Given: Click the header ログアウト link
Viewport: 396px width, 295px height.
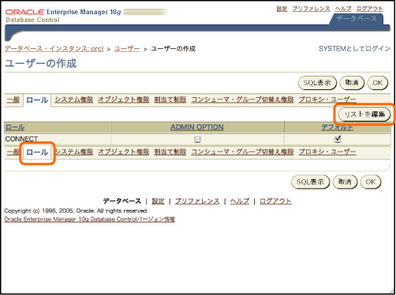Looking at the screenshot, I should (370, 9).
